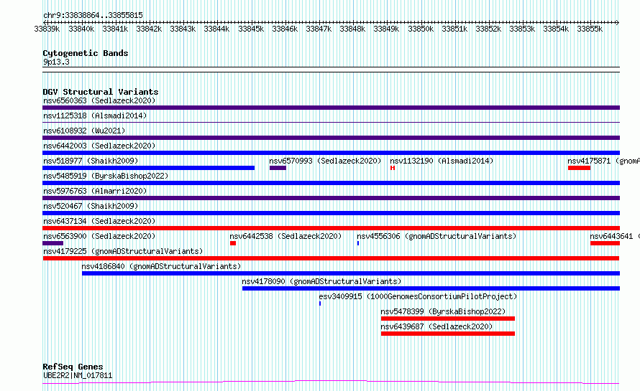This screenshot has width=640, height=391.
Task: Open variant nsv4186840 (gnomADStructuralVariants) label
Action: [161, 266]
